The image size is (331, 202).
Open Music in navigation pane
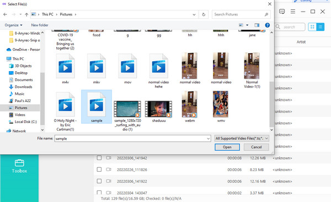17,94
